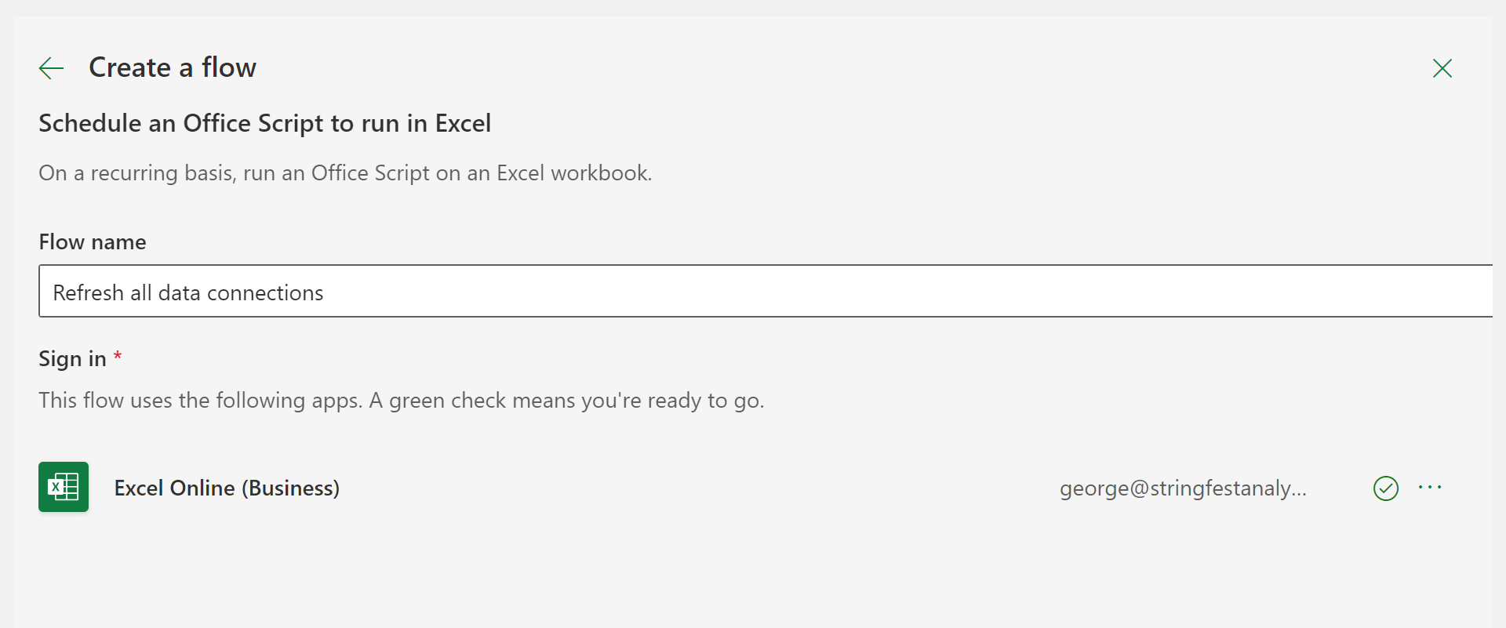Click 'Schedule an Office Script to run in Excel' heading

click(264, 123)
